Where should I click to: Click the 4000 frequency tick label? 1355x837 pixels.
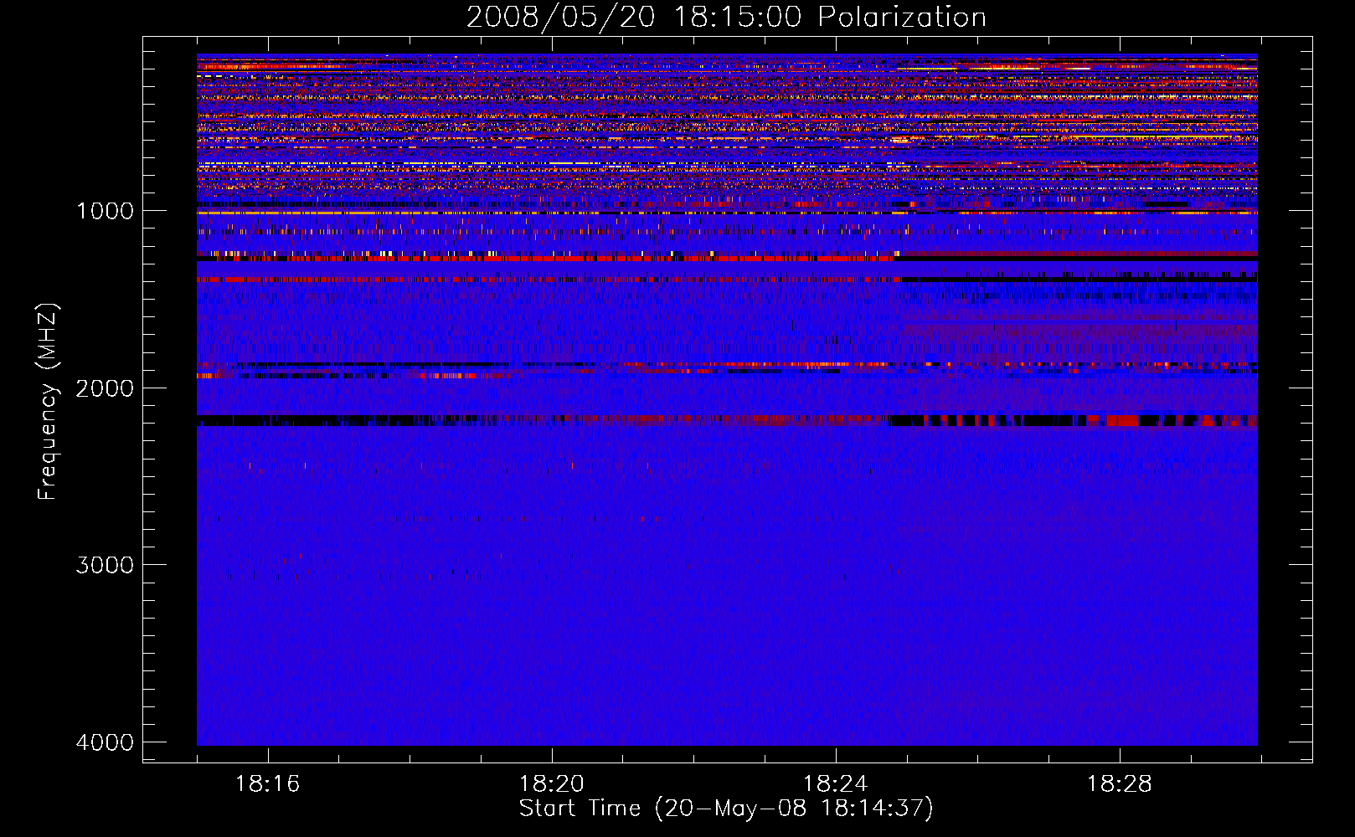pos(105,742)
